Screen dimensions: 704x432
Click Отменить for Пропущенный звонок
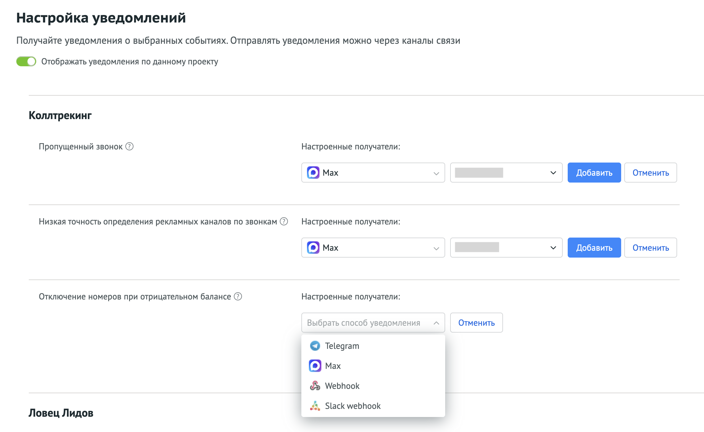click(651, 173)
